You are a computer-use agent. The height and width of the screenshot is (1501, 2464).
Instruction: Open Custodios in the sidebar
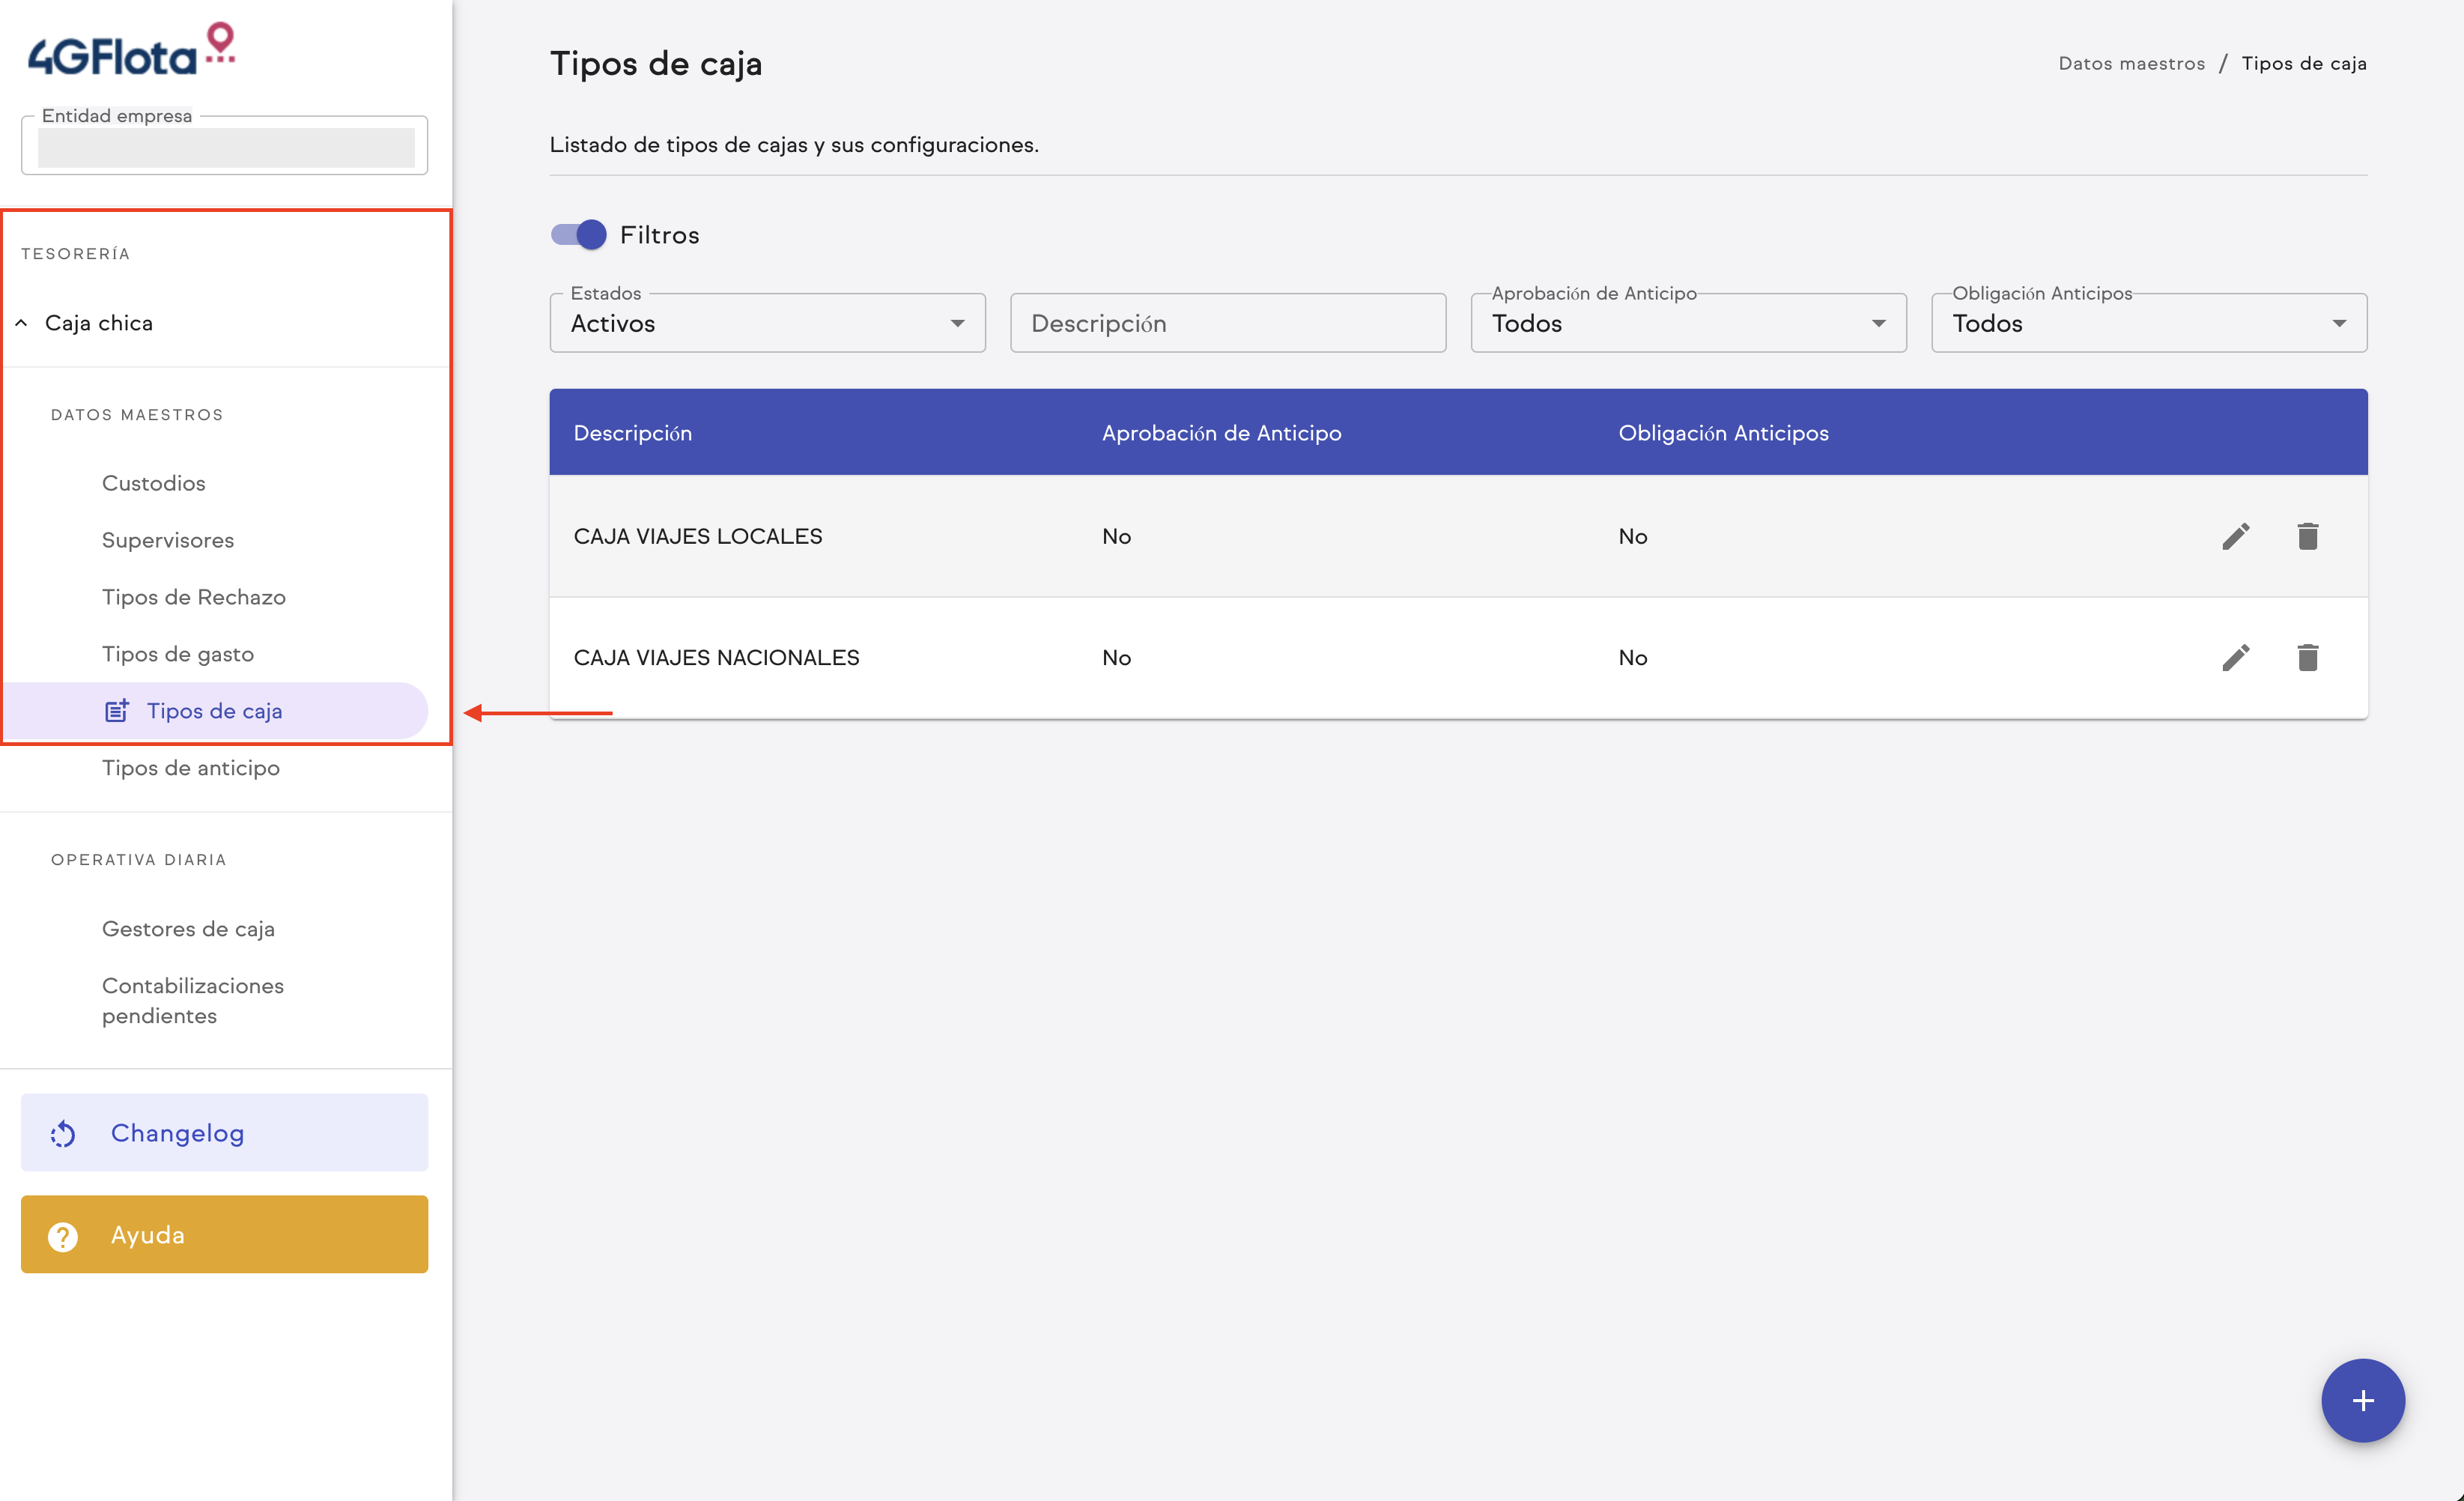(153, 483)
